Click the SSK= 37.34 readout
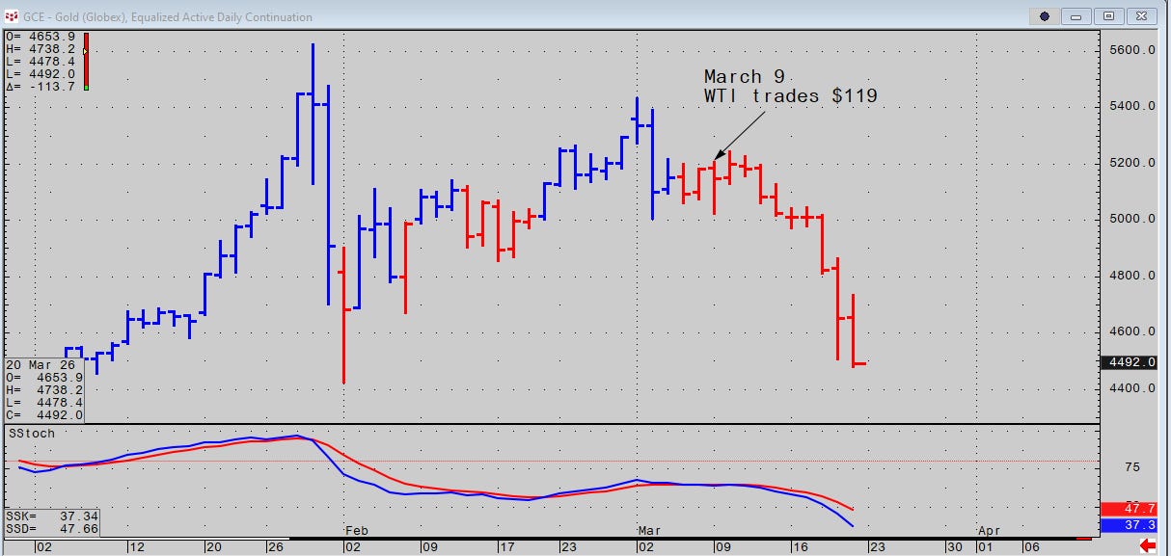 [x=50, y=516]
